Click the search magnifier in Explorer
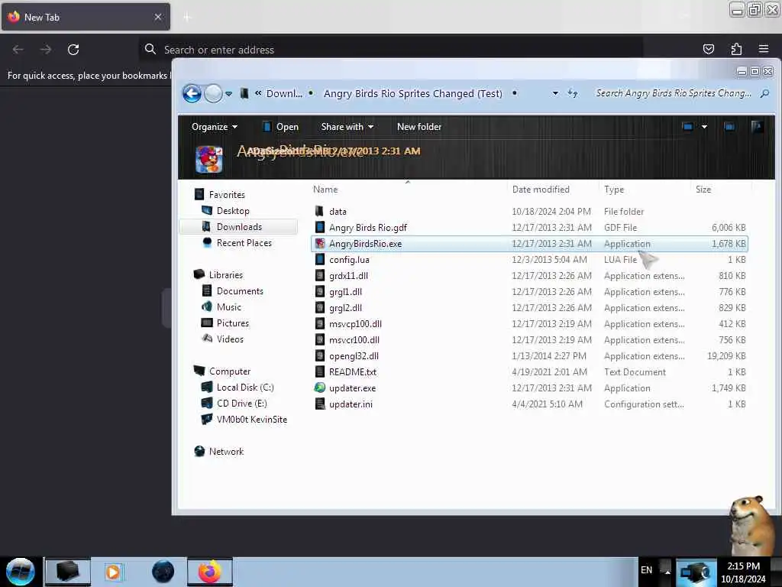782x587 pixels. [764, 93]
